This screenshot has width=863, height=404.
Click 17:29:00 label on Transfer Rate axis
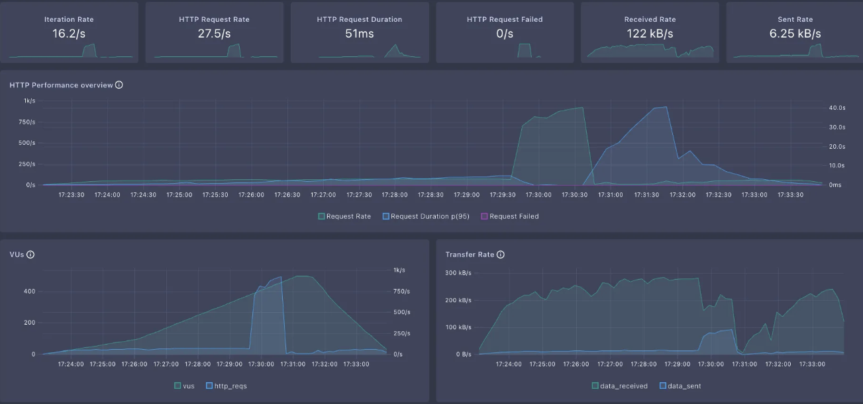[x=677, y=364]
